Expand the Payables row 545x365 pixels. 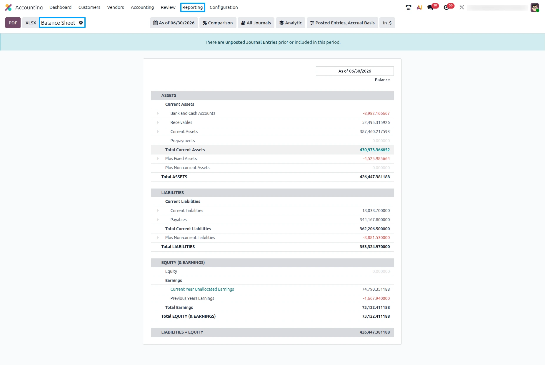click(x=158, y=220)
